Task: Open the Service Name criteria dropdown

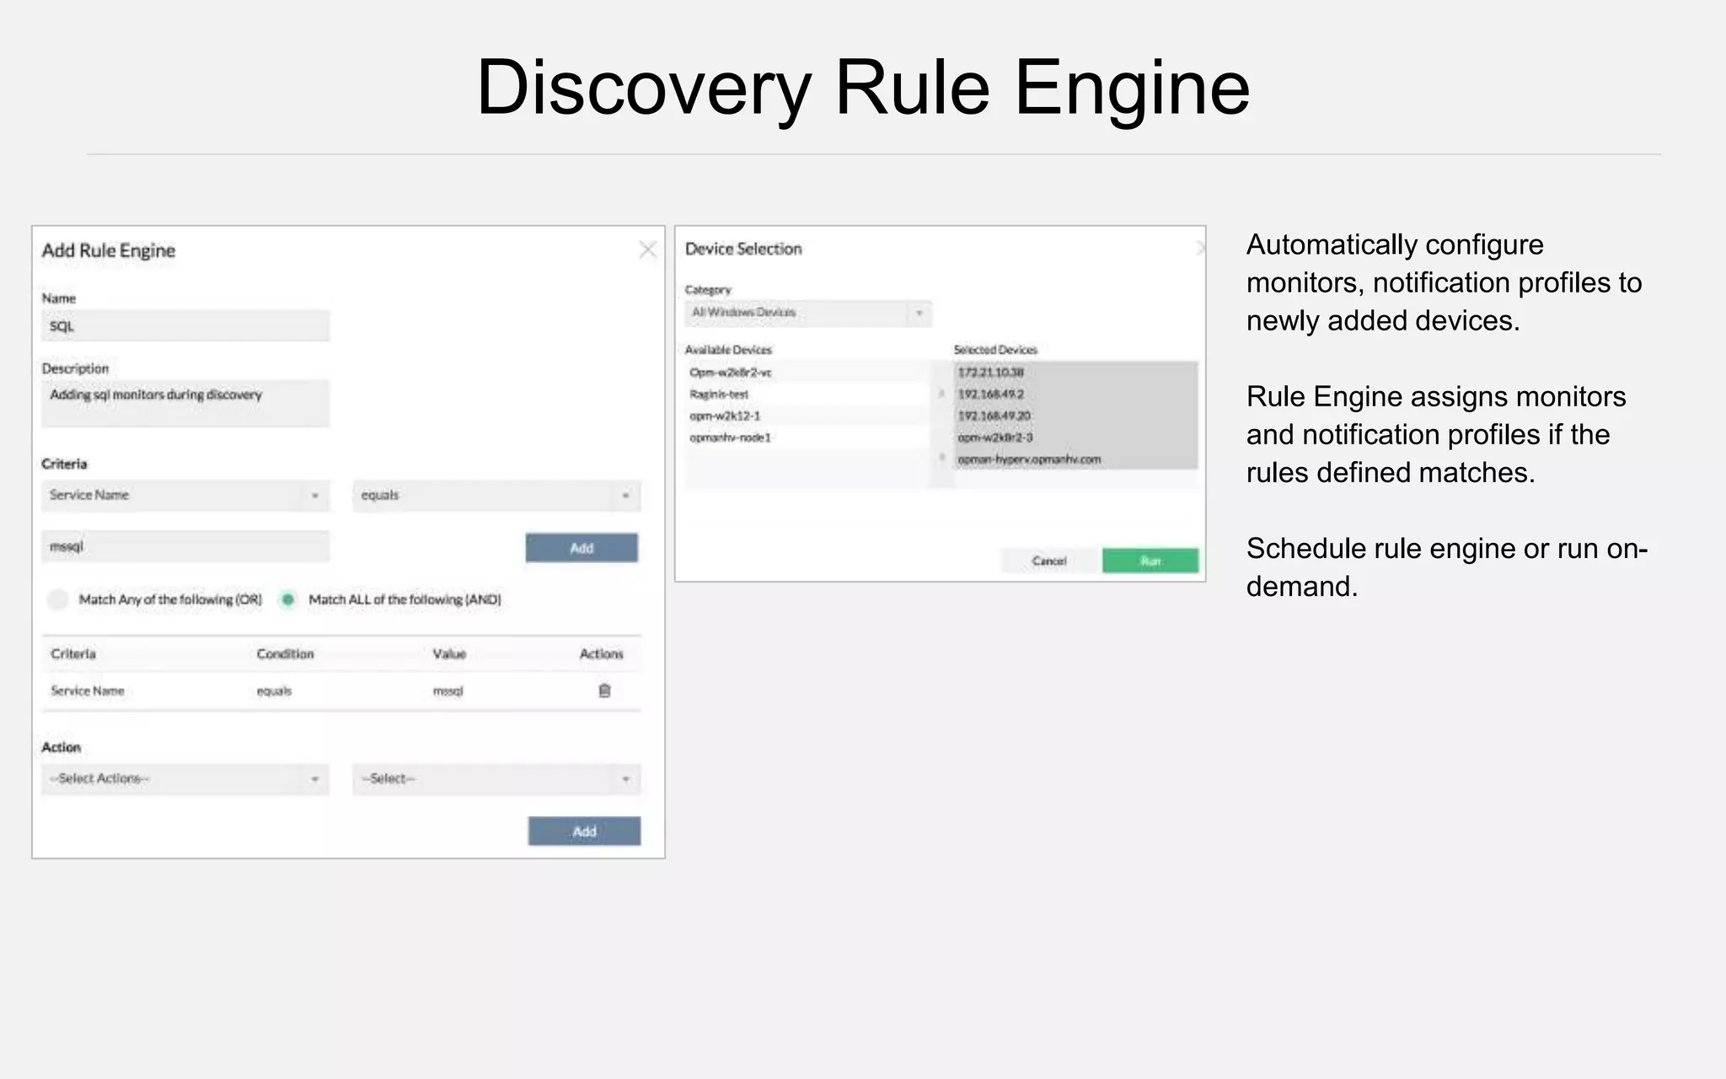Action: click(x=185, y=496)
